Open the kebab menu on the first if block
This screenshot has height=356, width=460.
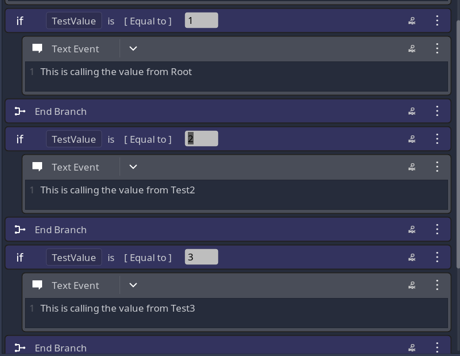(x=437, y=20)
